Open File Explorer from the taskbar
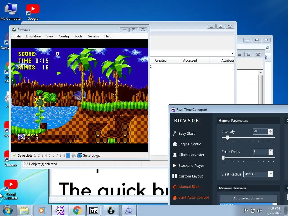The image size is (288, 216). pyautogui.click(x=24, y=210)
